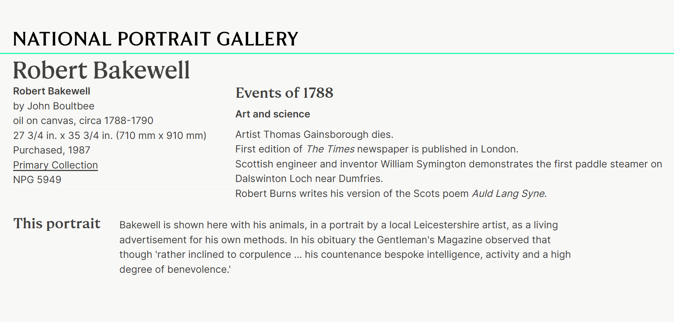
Task: Click the William Symington paddle steamer sentence
Action: coord(448,164)
